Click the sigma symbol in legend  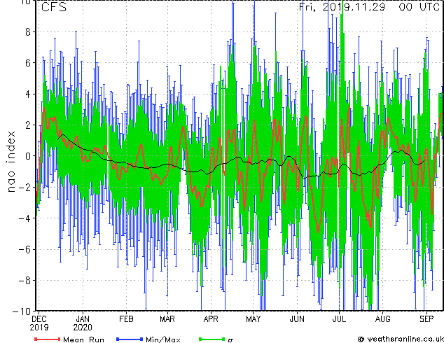pyautogui.click(x=230, y=339)
